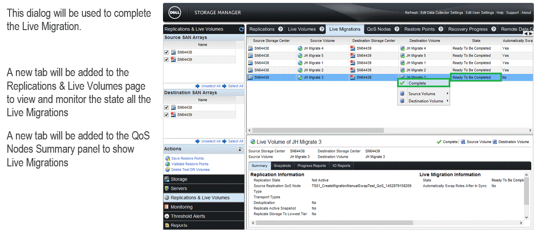Click the Servers sidebar icon
Viewport: 534px width, 232px height.
167,188
